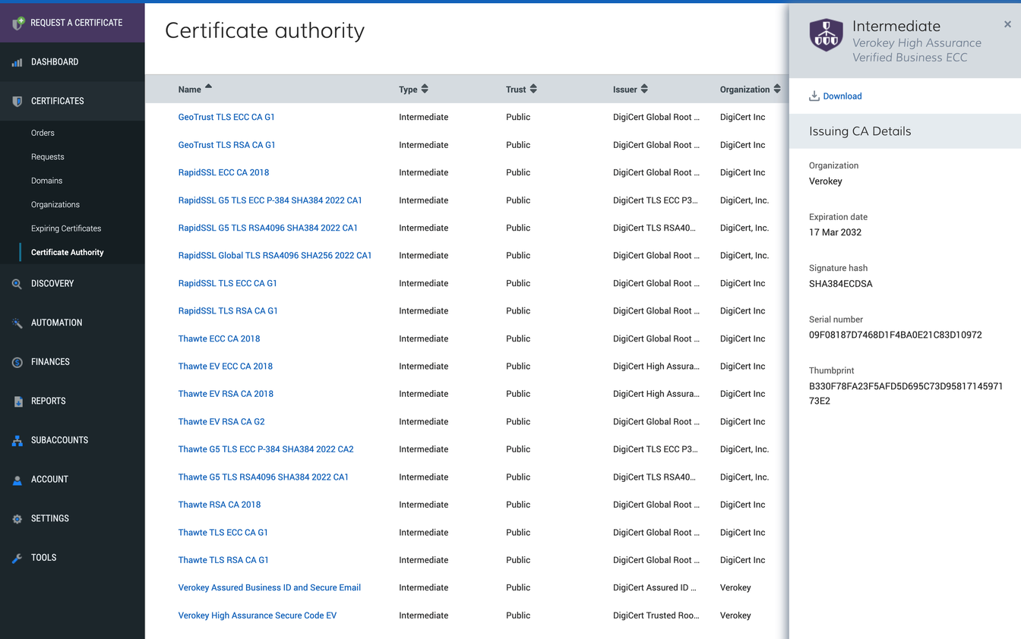Click the Discovery magnifying glass icon

[x=17, y=283]
